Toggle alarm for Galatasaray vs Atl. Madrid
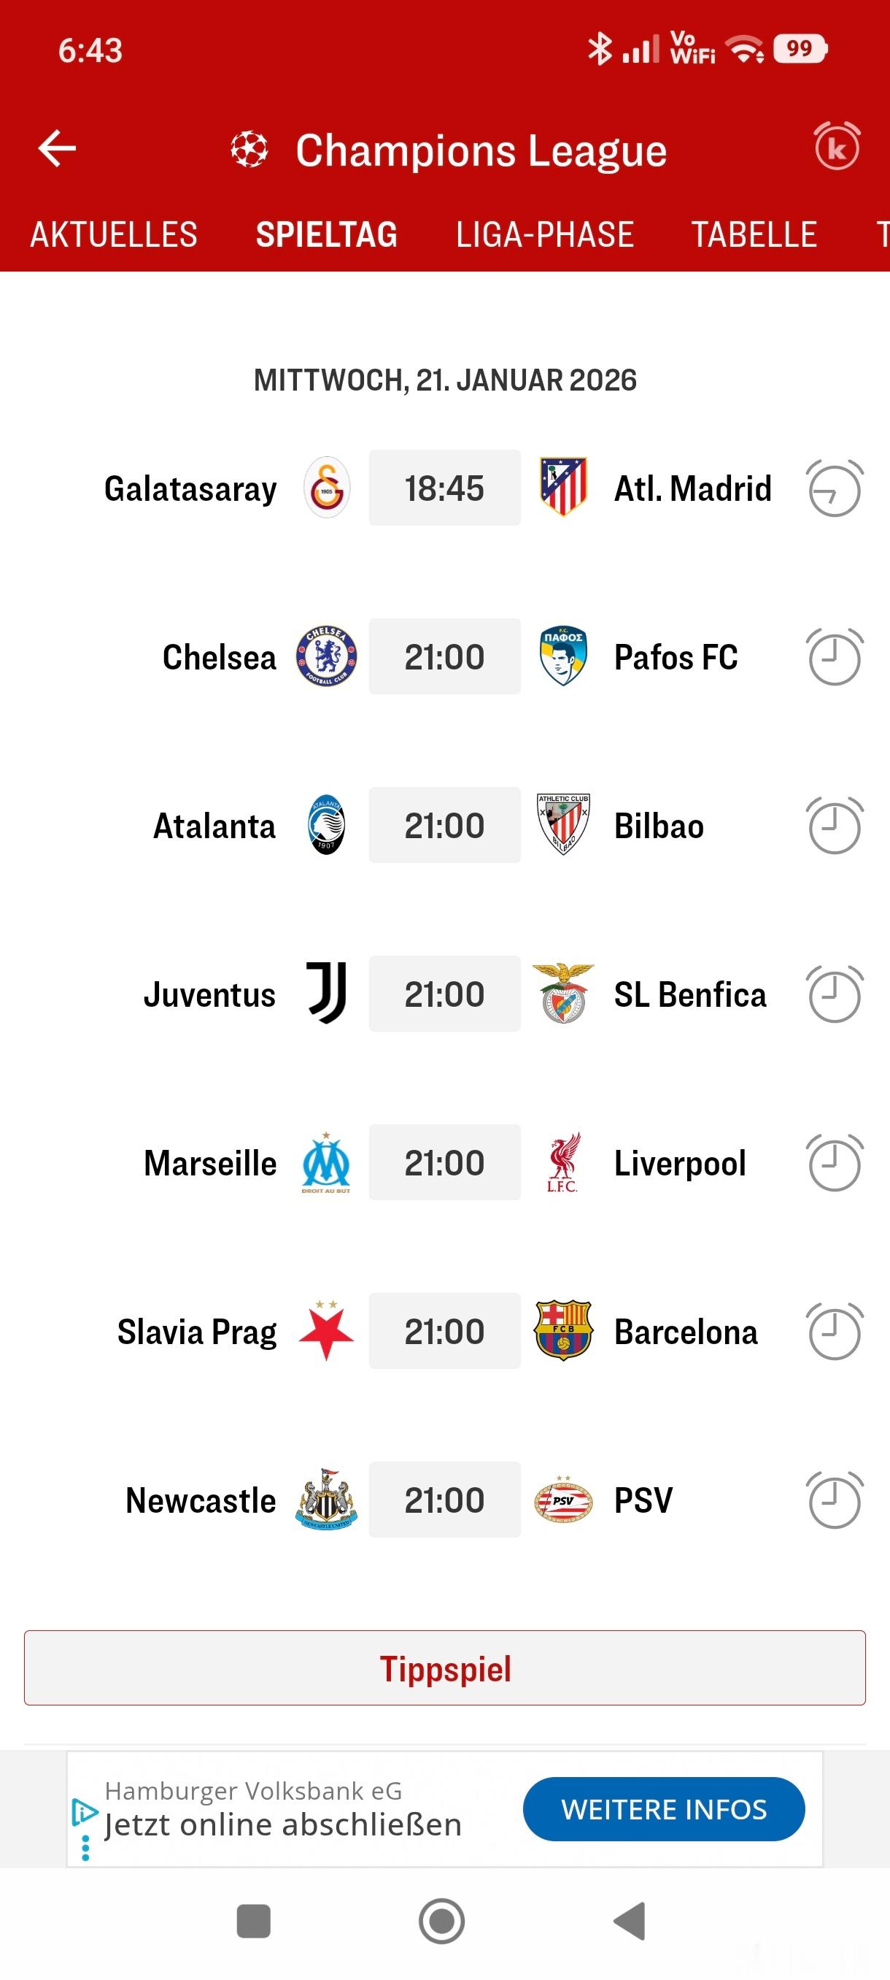Viewport: 890px width, 1980px height. tap(835, 488)
